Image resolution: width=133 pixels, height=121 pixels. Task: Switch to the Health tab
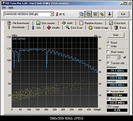tap(53, 28)
